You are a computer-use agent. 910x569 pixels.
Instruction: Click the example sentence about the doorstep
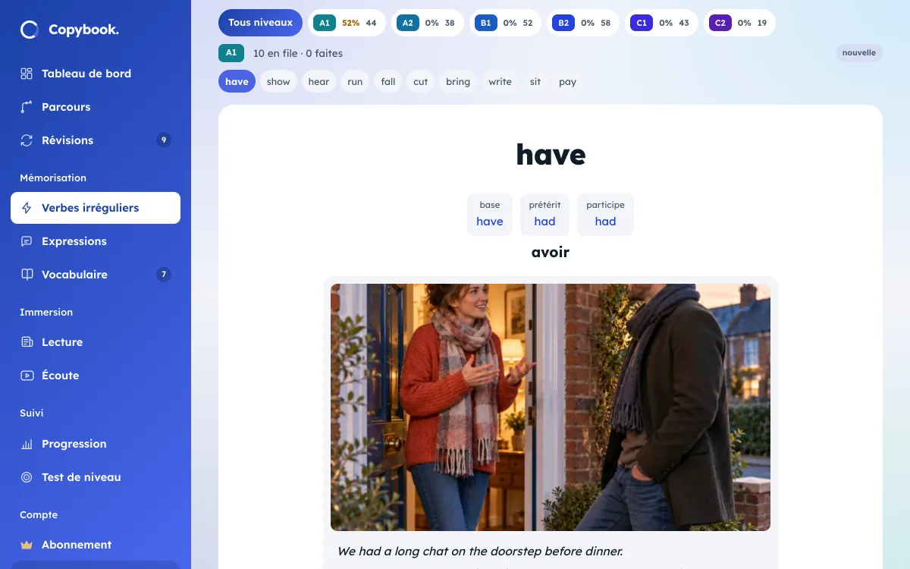480,552
